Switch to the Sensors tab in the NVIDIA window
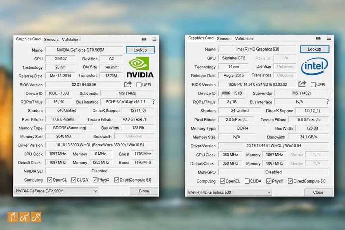Viewport: 345px width, 230px height. (x=51, y=39)
